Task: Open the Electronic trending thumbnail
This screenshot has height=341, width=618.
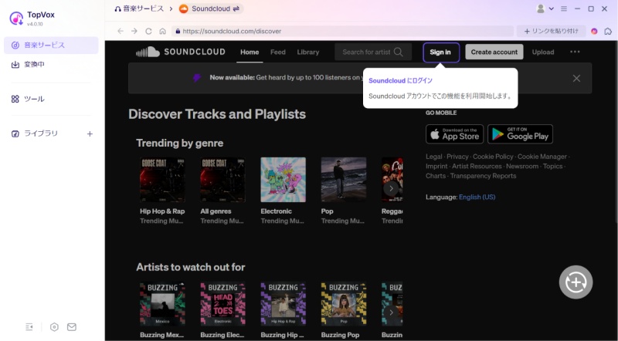Action: click(x=283, y=180)
